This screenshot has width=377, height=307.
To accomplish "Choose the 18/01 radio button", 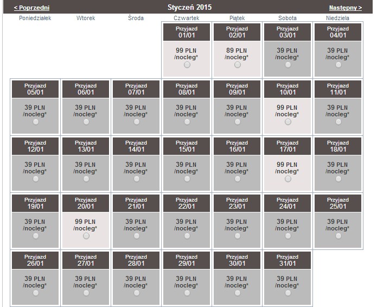I will (338, 179).
